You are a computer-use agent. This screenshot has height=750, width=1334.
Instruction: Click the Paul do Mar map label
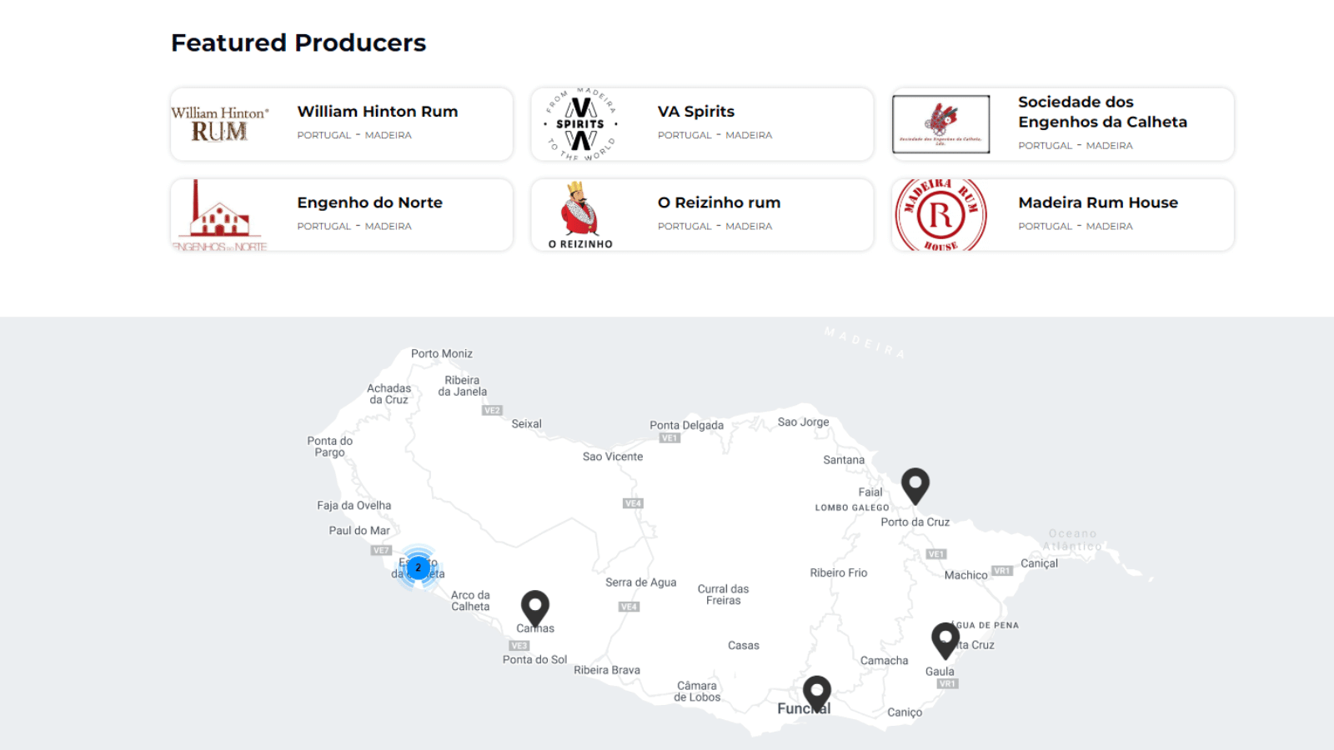pyautogui.click(x=359, y=530)
